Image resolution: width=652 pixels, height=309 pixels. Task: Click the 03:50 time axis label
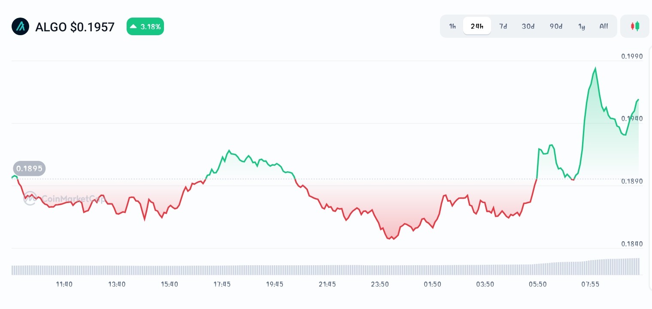[x=485, y=284]
